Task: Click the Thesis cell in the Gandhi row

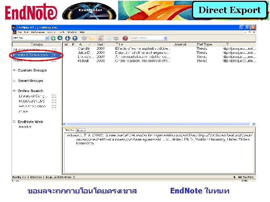Action: pos(202,49)
